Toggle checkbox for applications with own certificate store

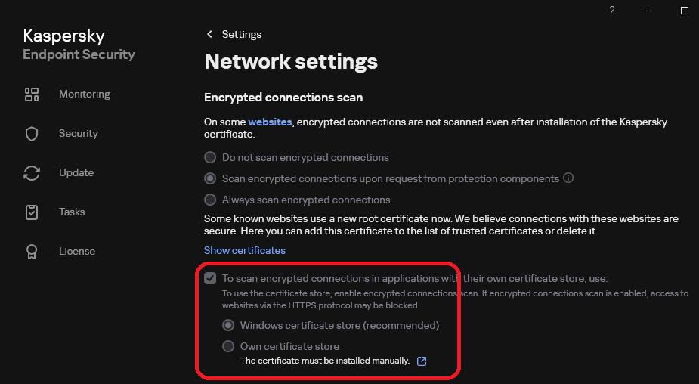point(210,278)
